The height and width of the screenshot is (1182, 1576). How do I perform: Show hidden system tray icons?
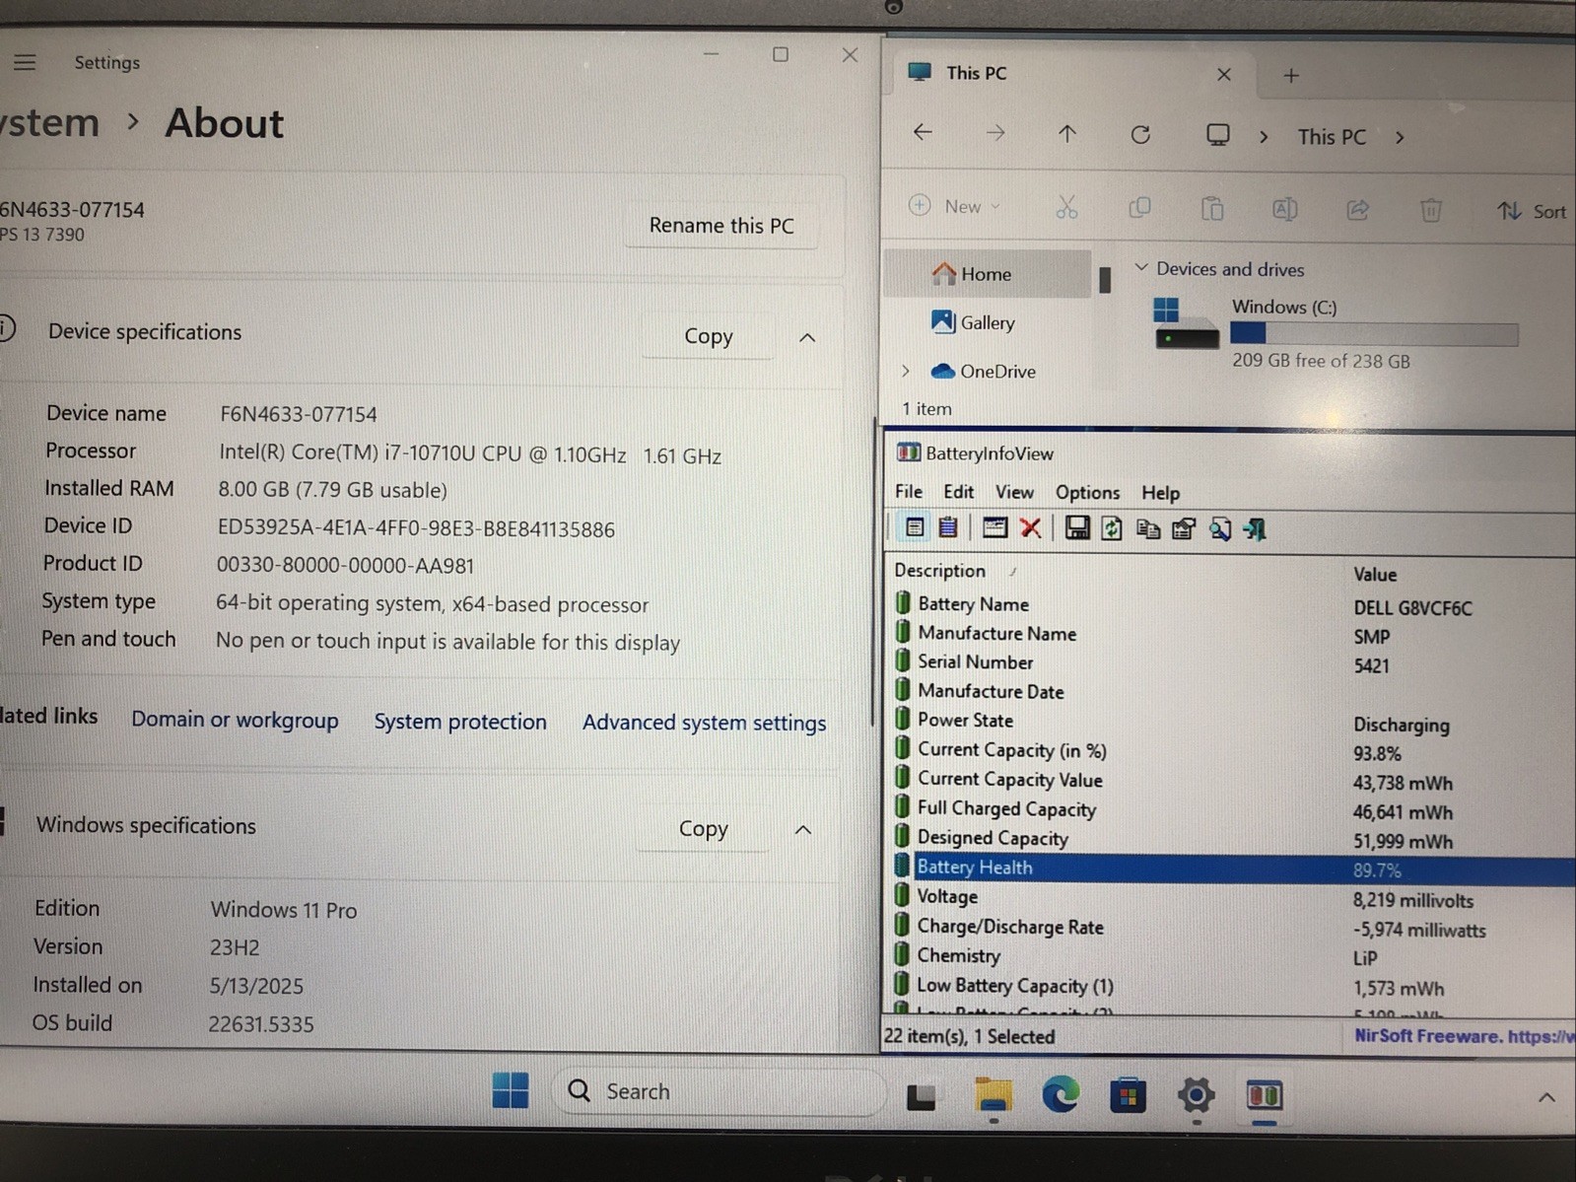click(1546, 1097)
